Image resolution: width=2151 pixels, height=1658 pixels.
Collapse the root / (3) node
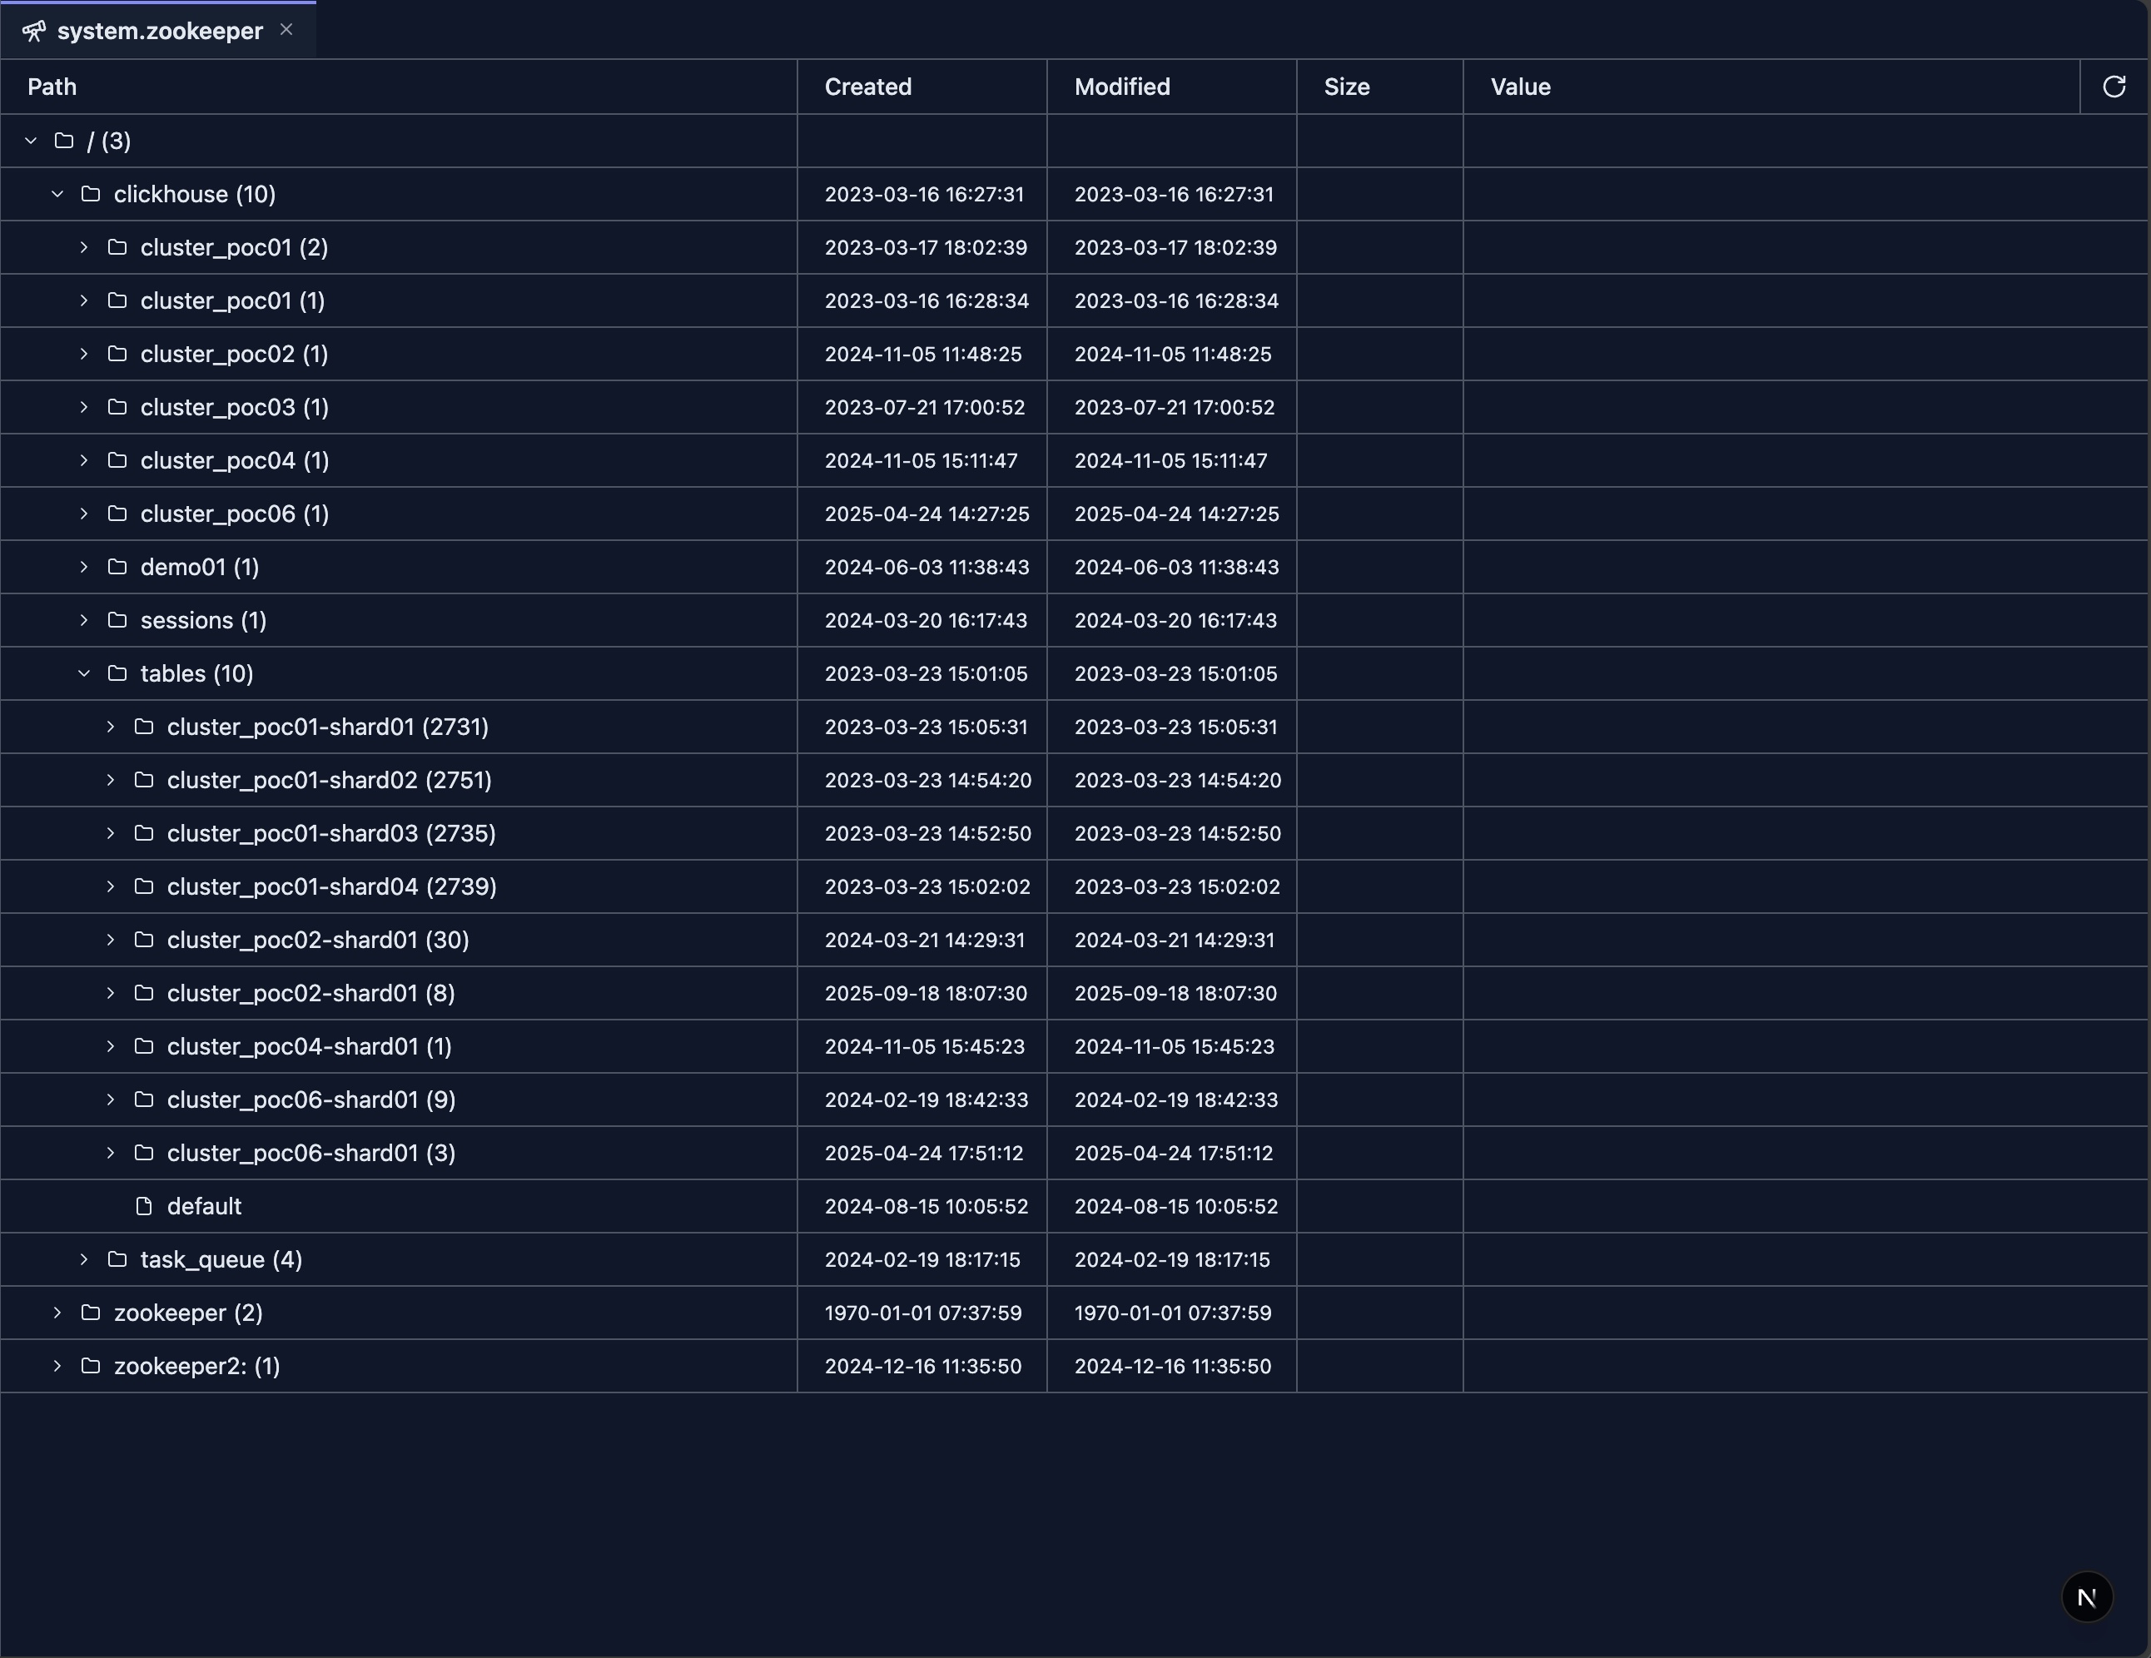tap(32, 141)
